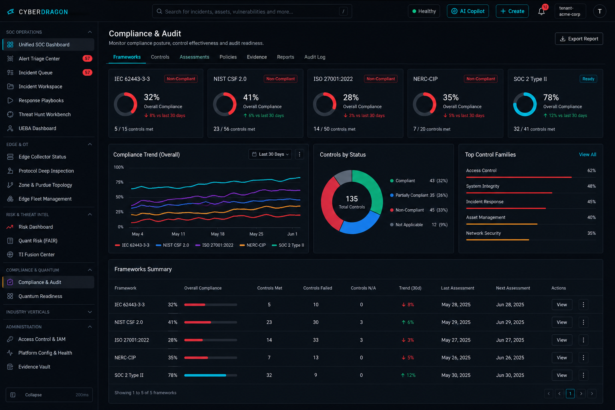Click the Response Playbooks play icon
The width and height of the screenshot is (615, 410).
click(x=10, y=100)
